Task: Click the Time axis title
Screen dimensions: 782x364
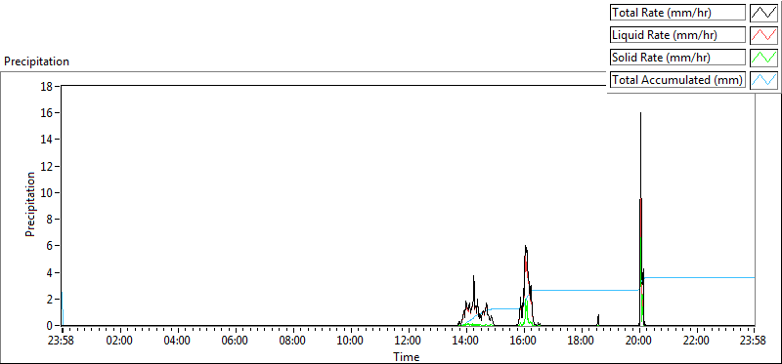Action: pyautogui.click(x=407, y=357)
